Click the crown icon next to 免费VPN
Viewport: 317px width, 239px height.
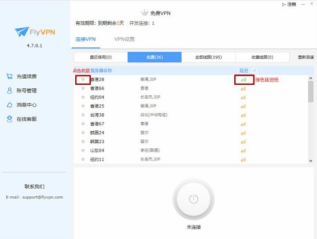coord(145,13)
